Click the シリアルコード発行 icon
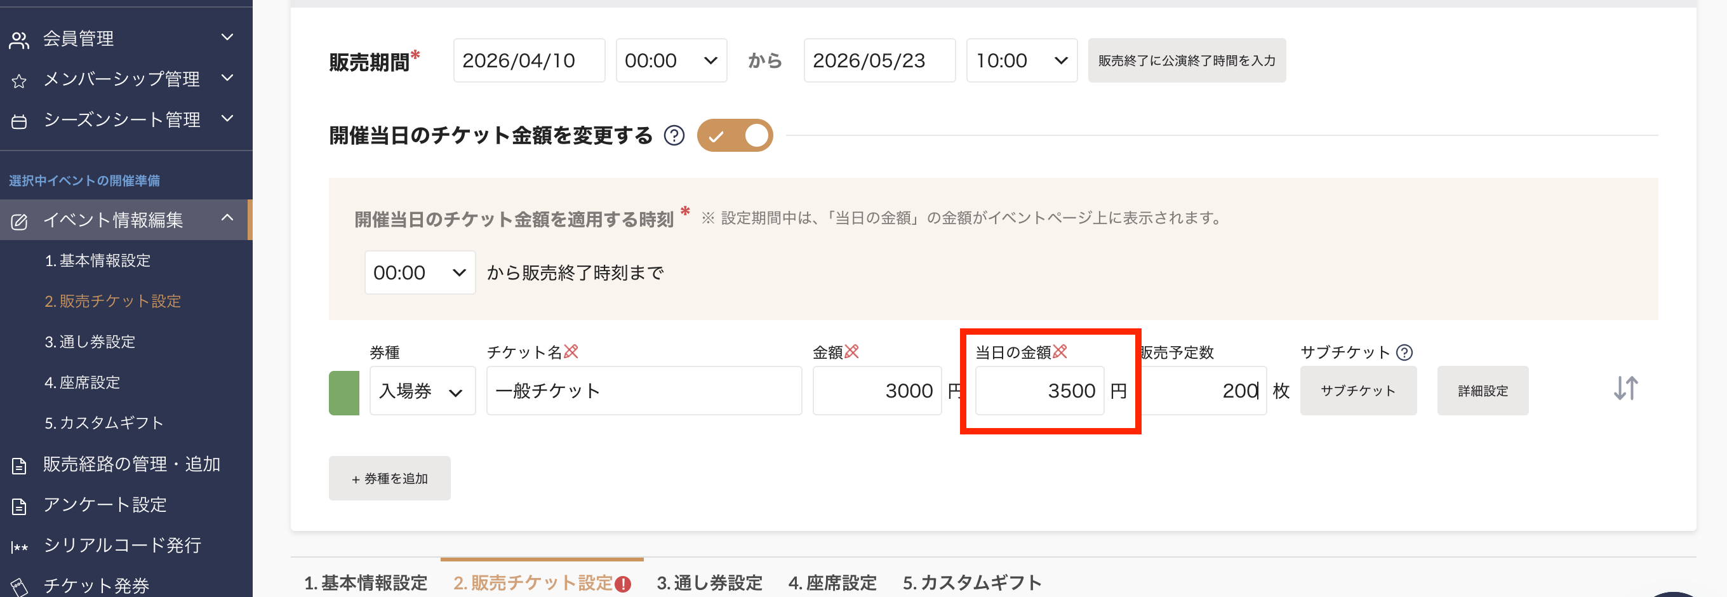 point(19,547)
